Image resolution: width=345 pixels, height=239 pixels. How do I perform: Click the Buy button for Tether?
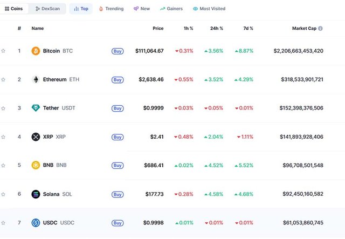pos(118,108)
